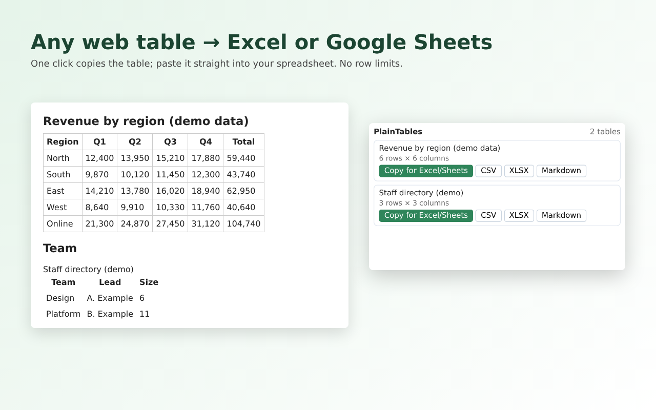Select the Platform team cell
Image resolution: width=656 pixels, height=410 pixels.
point(64,314)
